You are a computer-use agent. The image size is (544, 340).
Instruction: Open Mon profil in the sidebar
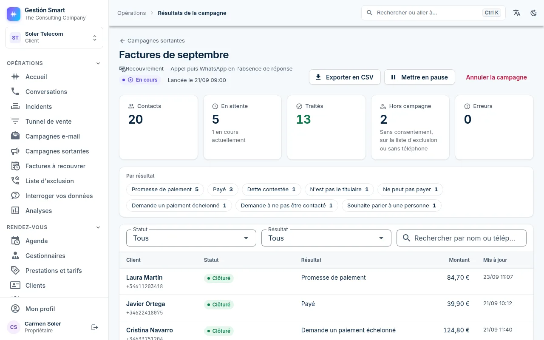[54, 309]
